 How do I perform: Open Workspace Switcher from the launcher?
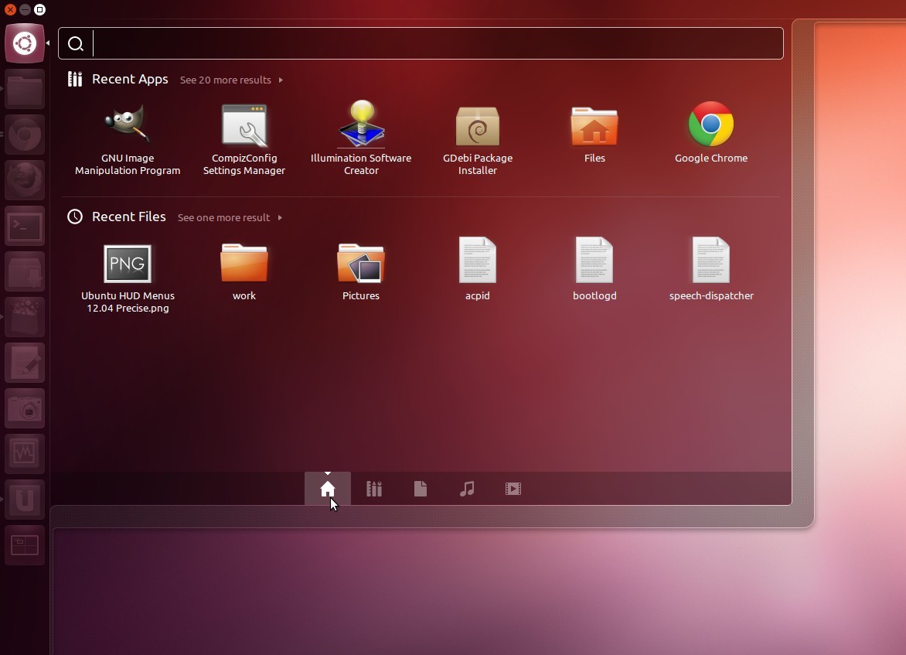pos(25,545)
